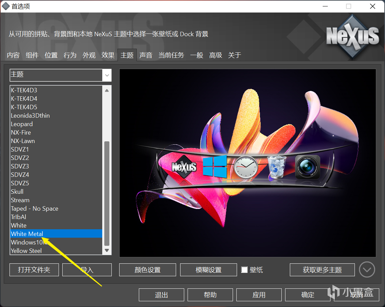The height and width of the screenshot is (307, 385).
Task: Switch to the 行为 tab
Action: (x=70, y=55)
